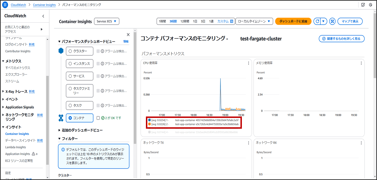Select the 1日 time range
The height and width of the screenshot is (180, 377).
pyautogui.click(x=195, y=21)
